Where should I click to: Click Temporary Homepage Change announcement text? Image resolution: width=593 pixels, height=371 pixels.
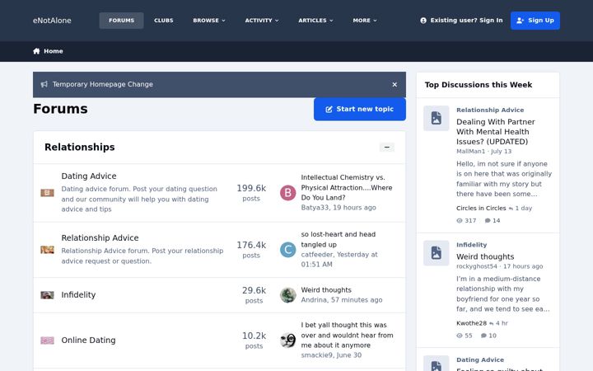tap(102, 84)
